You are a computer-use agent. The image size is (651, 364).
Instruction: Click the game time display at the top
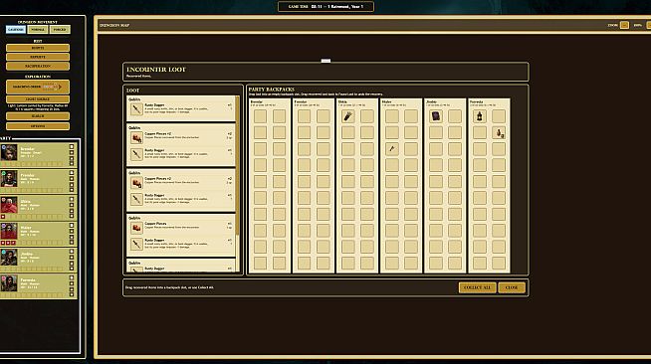coord(325,7)
